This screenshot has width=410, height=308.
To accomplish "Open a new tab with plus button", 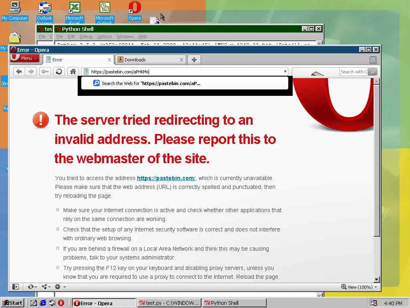I will point(194,60).
